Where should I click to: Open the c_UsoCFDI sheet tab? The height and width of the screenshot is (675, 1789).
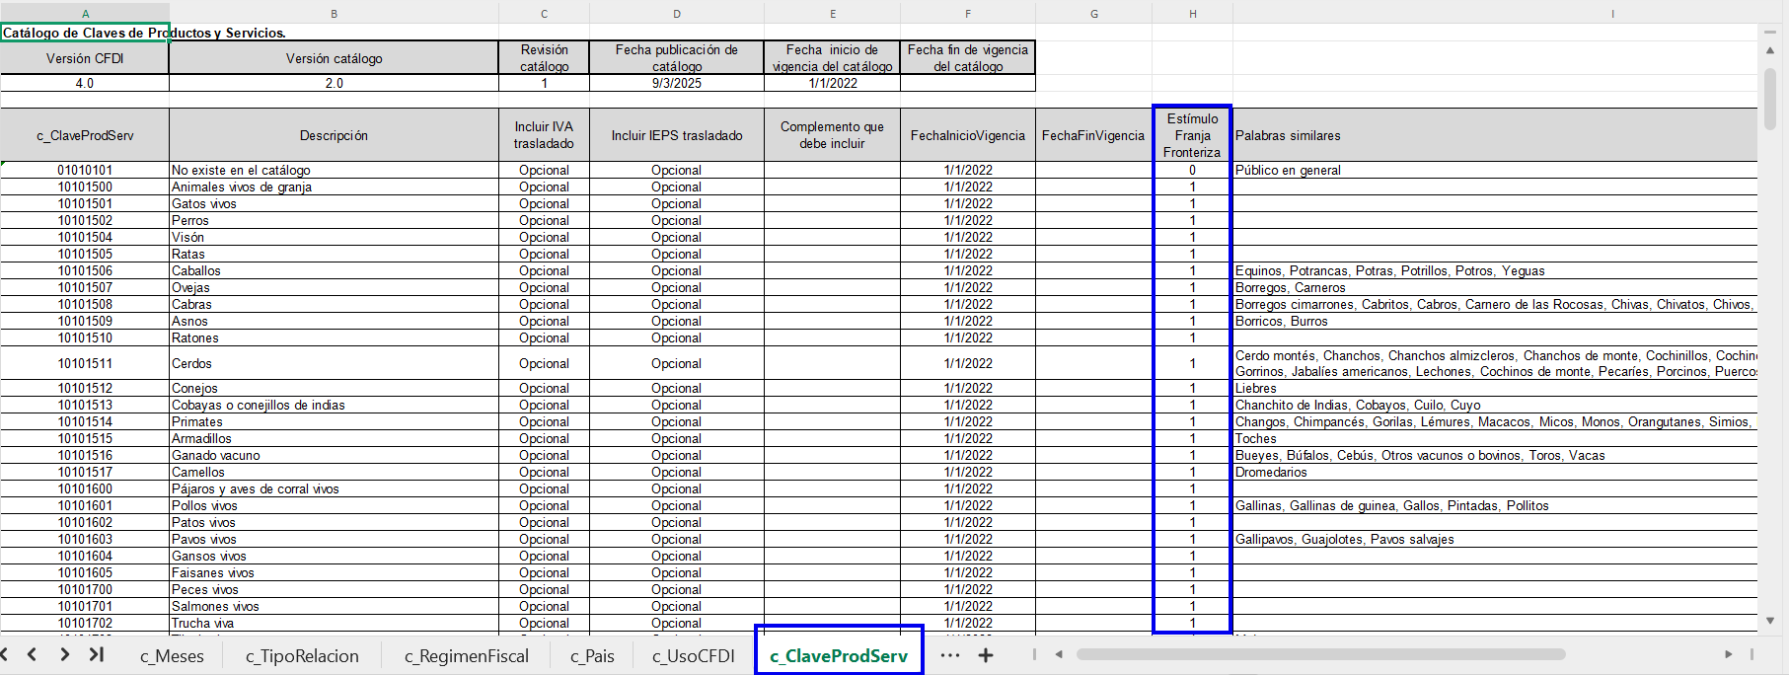pos(693,656)
